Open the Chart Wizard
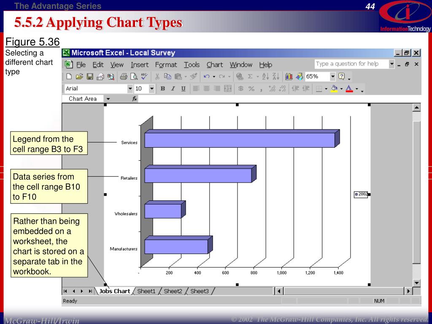The width and height of the screenshot is (432, 324). (x=289, y=77)
